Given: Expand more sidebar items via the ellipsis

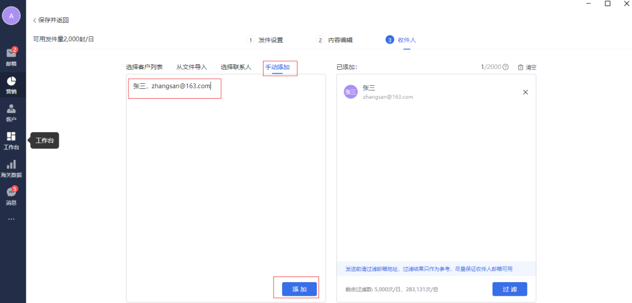Looking at the screenshot, I should 11,219.
